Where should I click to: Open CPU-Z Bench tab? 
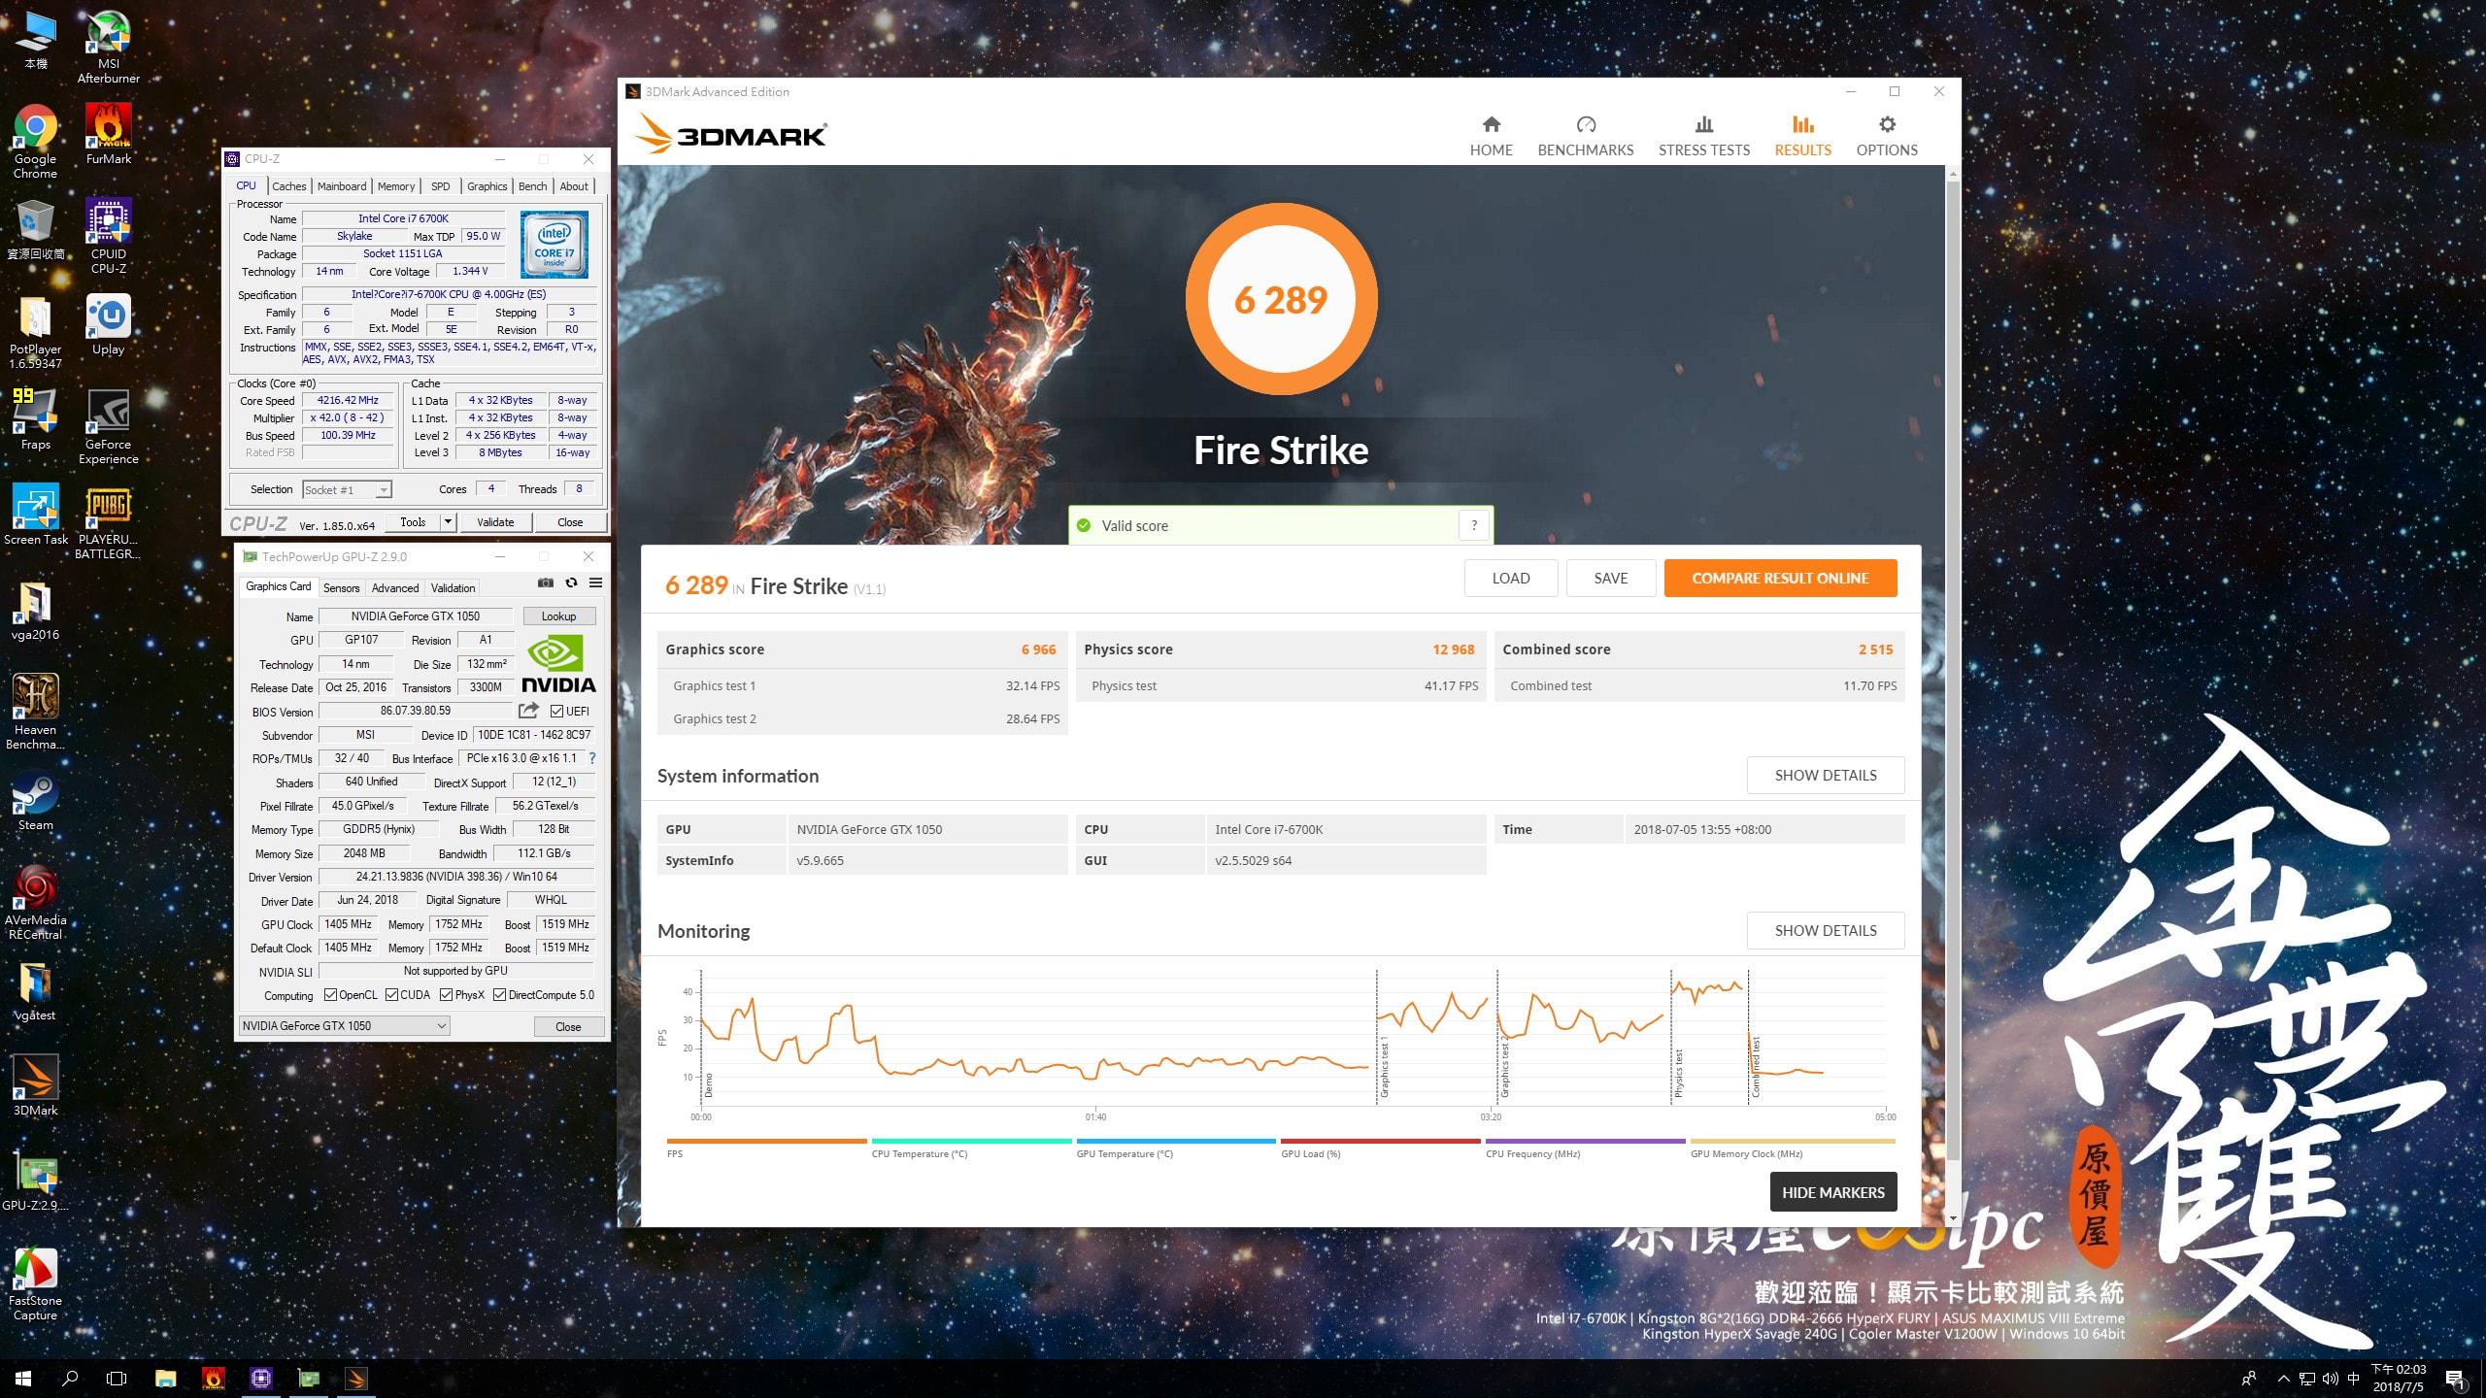tap(532, 186)
